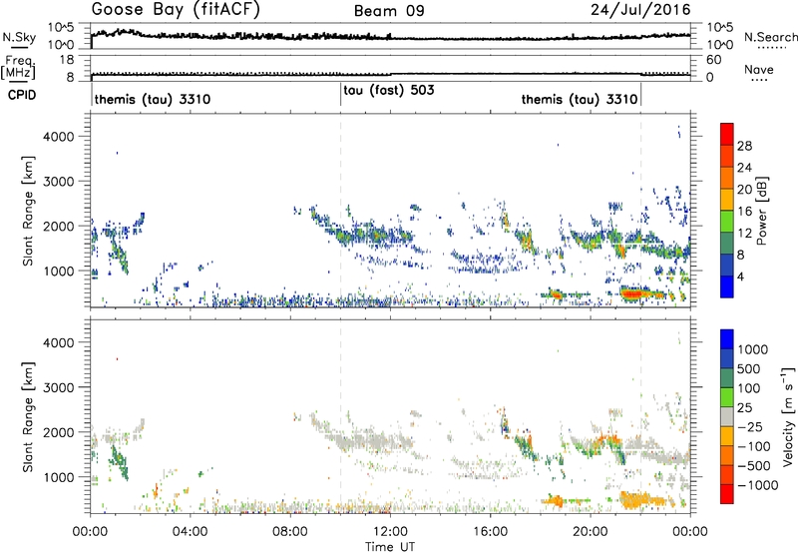The height and width of the screenshot is (553, 798).
Task: Click the orange power patch near 21:30
Action: point(633,293)
